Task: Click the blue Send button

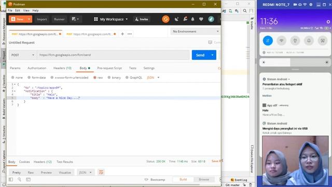Action: pos(200,55)
